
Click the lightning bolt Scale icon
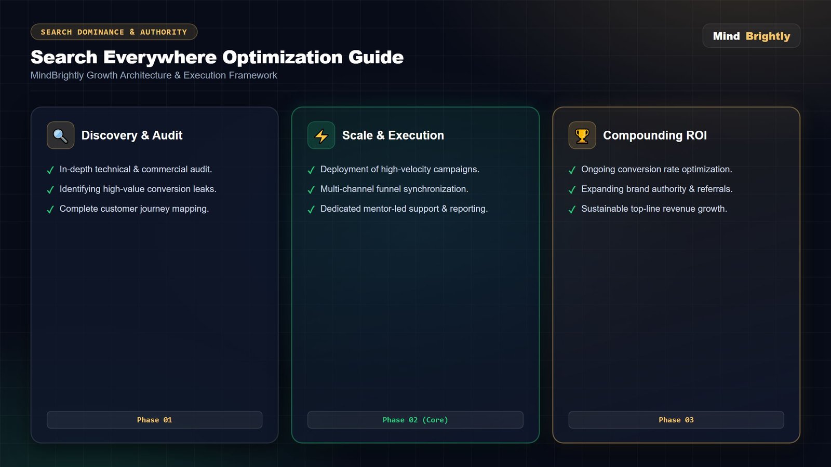point(321,135)
